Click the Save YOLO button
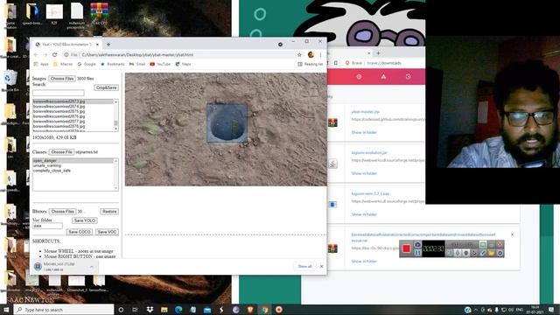560x315 pixels. pos(85,220)
